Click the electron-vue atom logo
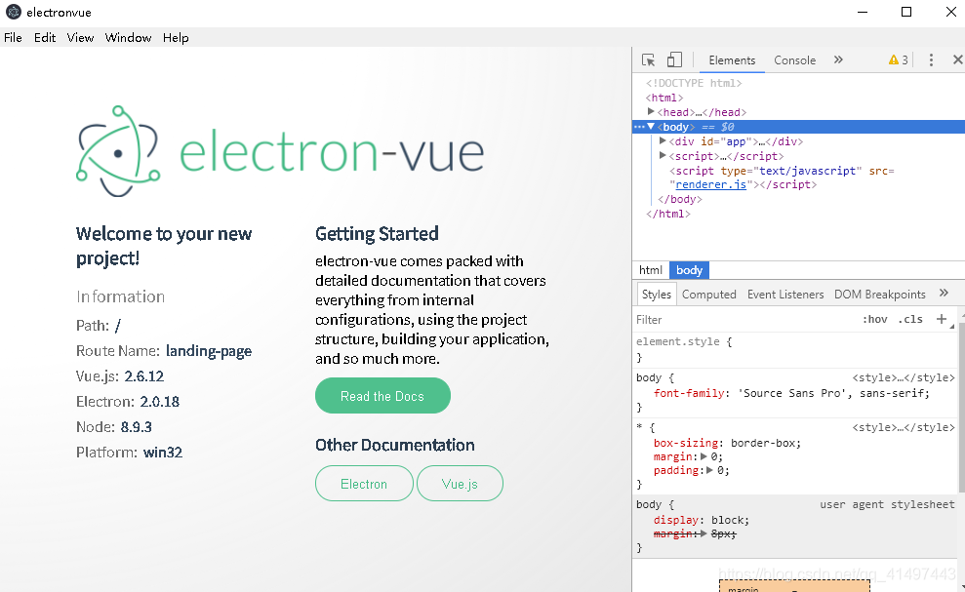Screen dimensions: 965x592 (118, 151)
